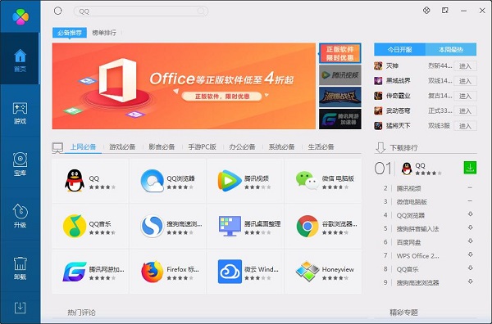Click the search magnifier icon in search box
Image resolution: width=492 pixels, height=324 pixels.
[201, 11]
